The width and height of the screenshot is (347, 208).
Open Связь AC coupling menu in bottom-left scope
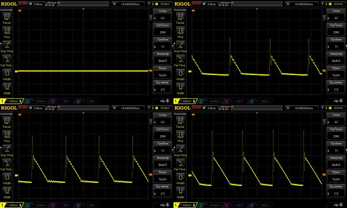pyautogui.click(x=163, y=119)
